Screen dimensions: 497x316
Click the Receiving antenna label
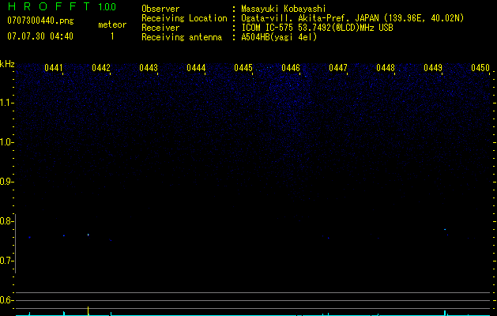click(182, 37)
